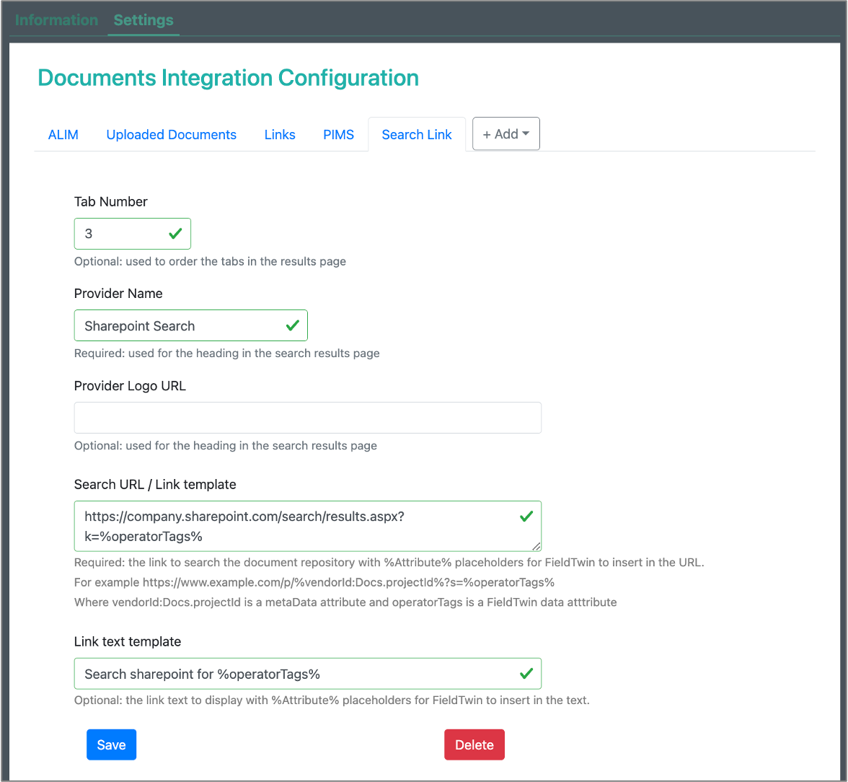Click the Search URL / Link template label
The width and height of the screenshot is (848, 782).
[x=154, y=484]
